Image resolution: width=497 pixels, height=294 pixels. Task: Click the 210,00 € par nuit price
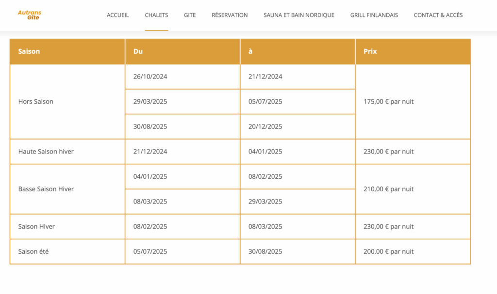(x=388, y=189)
